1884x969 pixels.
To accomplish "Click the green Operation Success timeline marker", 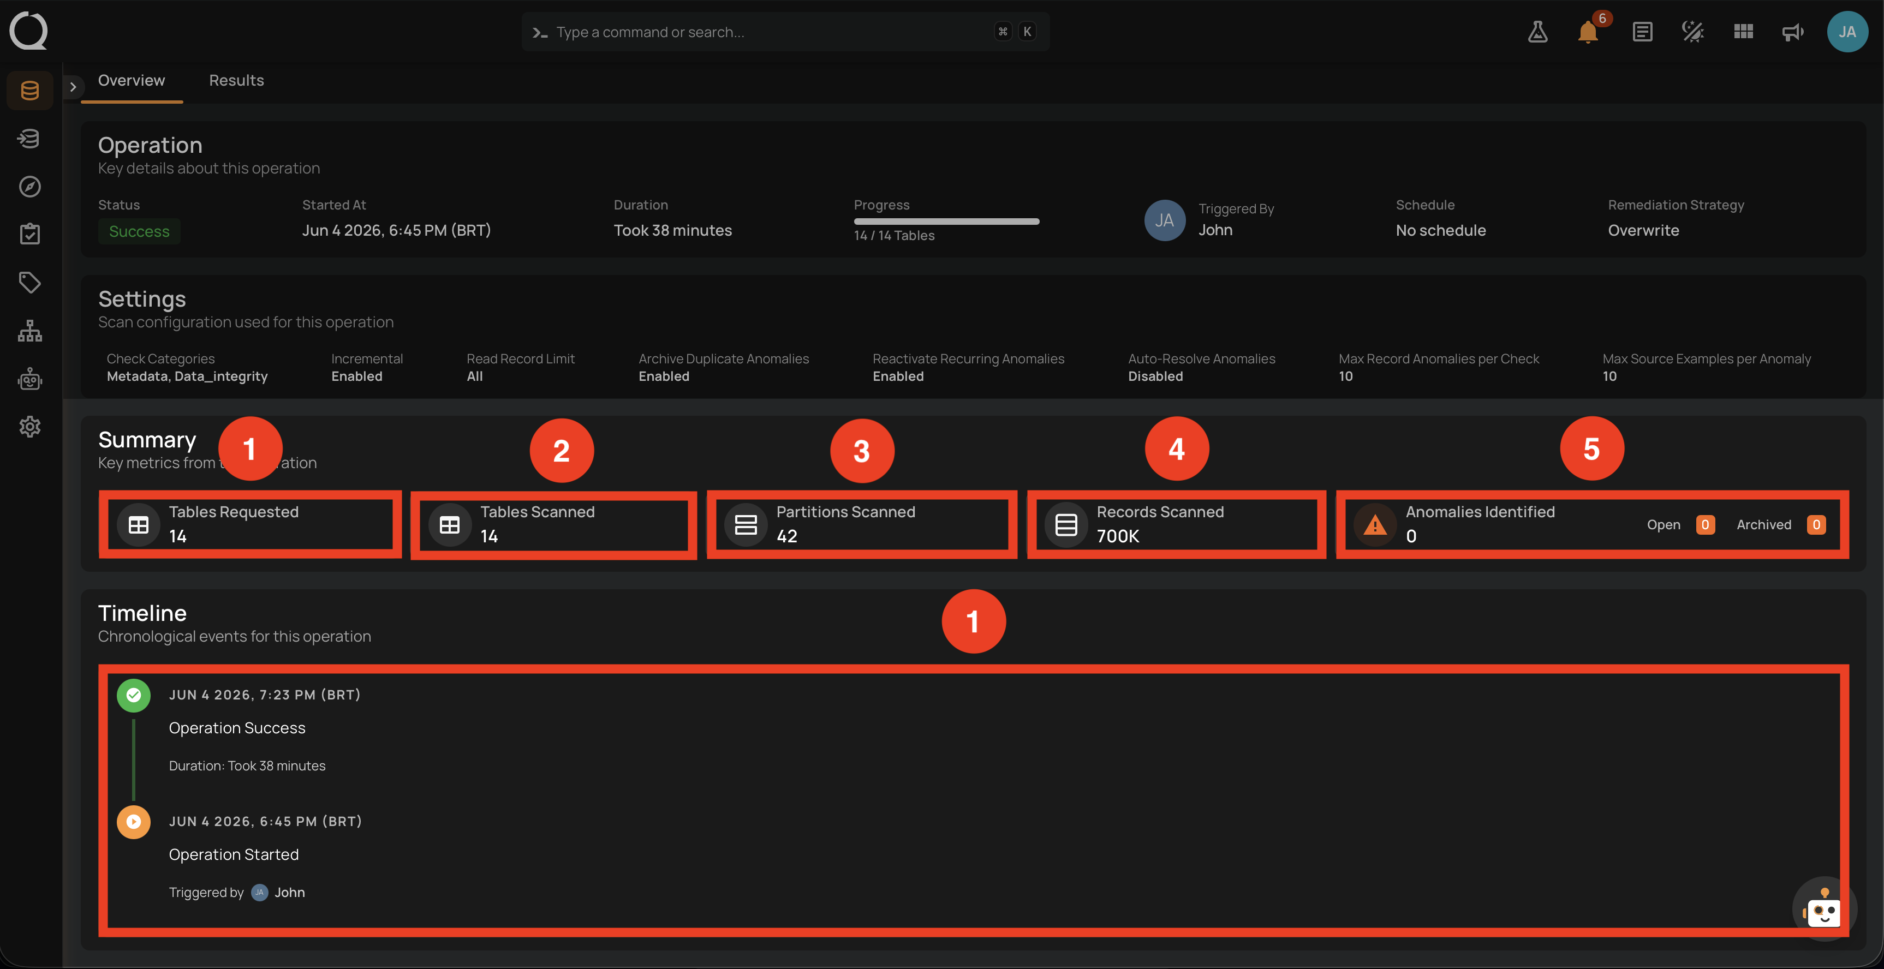I will [134, 695].
